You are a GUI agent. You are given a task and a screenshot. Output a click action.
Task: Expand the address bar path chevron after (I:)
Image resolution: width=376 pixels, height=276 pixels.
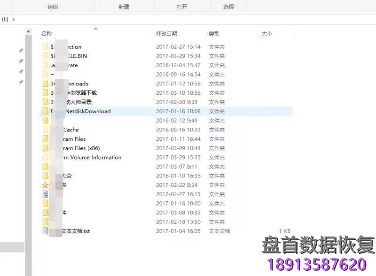(14, 19)
